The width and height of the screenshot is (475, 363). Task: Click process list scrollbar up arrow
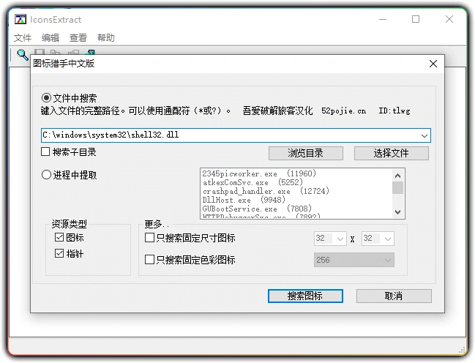(x=397, y=176)
